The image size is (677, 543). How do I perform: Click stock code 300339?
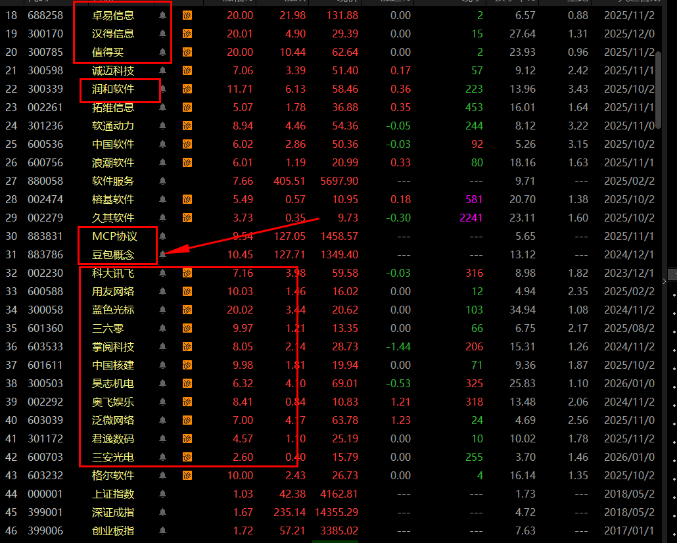[x=45, y=89]
